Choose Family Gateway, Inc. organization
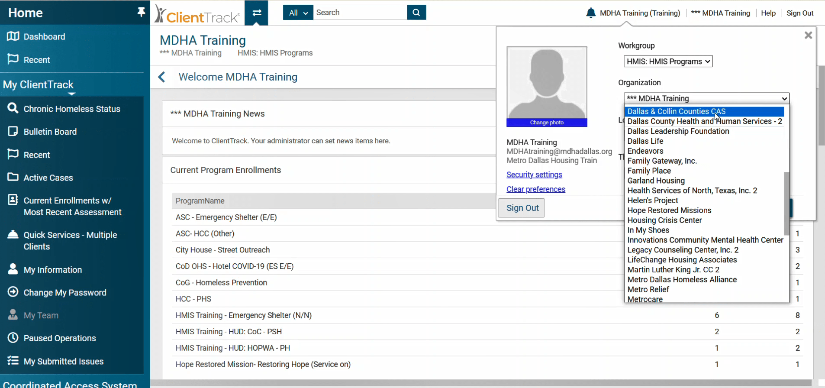The height and width of the screenshot is (388, 825). tap(662, 161)
